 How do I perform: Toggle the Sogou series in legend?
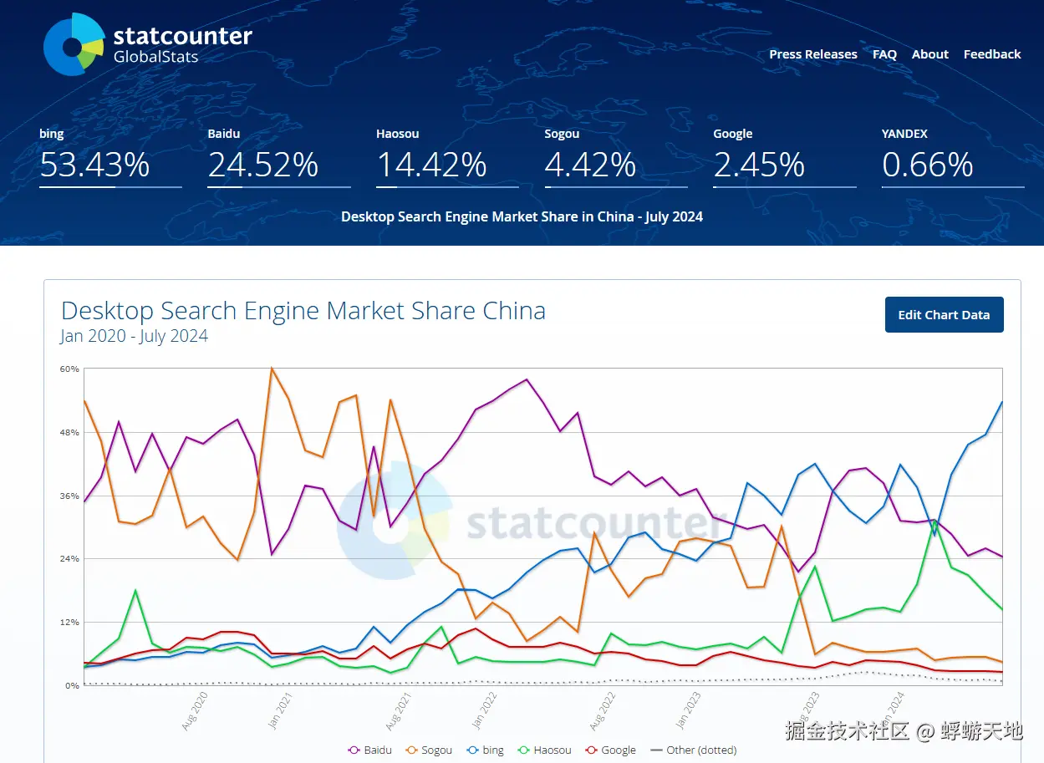point(429,750)
